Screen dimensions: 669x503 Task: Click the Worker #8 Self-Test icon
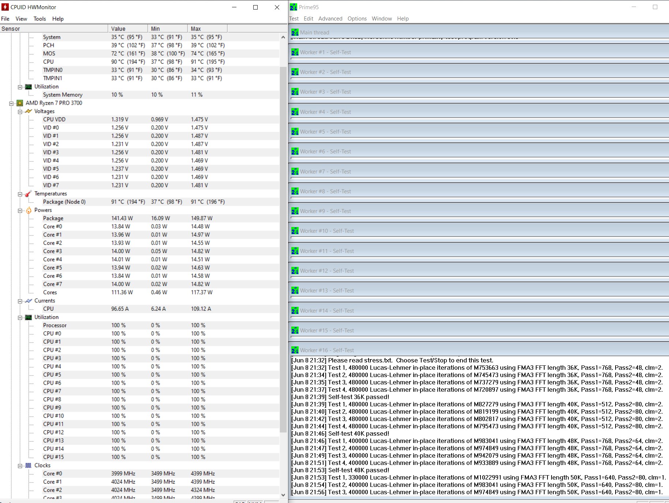coord(295,191)
